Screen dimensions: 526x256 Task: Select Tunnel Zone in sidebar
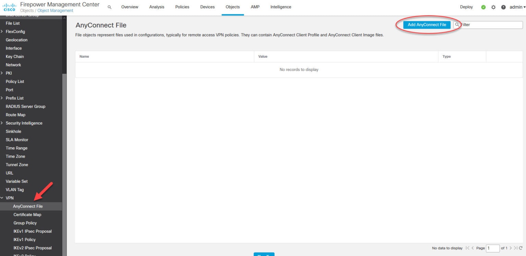pyautogui.click(x=17, y=165)
